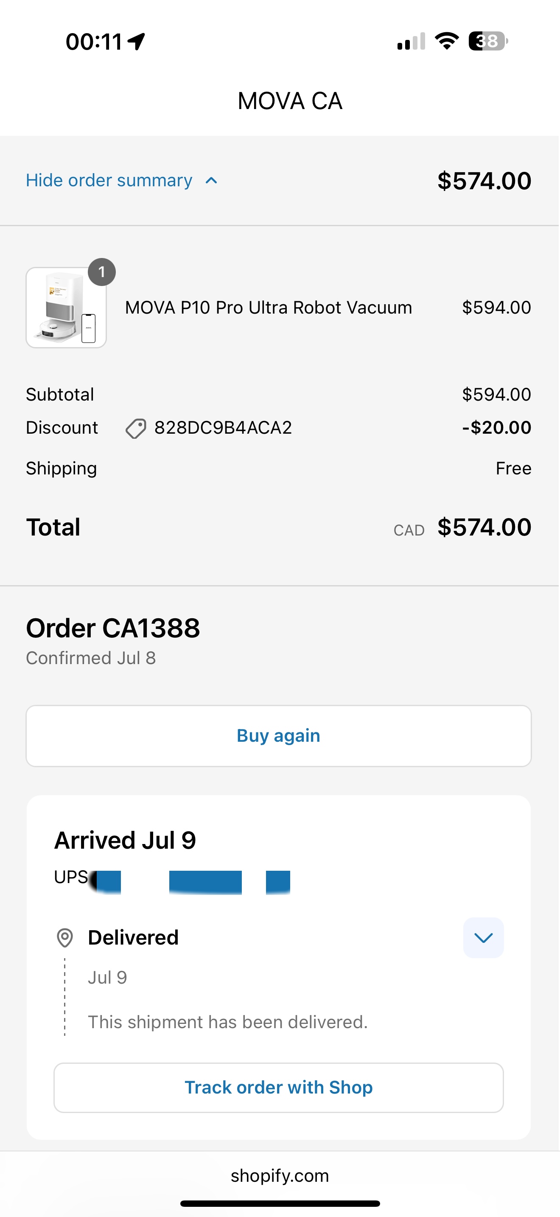Expand the Delivered shipment details chevron
This screenshot has width=560, height=1217.
[483, 938]
